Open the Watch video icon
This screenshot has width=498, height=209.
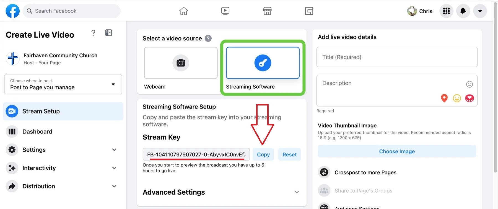point(225,11)
